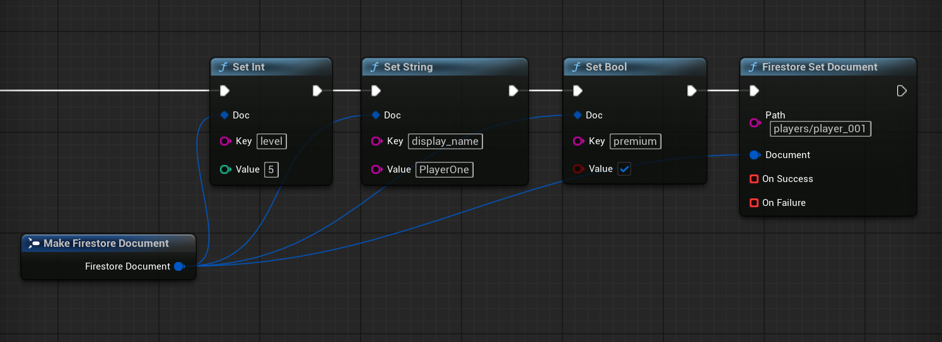Edit the 'premium' key field
This screenshot has width=942, height=342.
(635, 142)
